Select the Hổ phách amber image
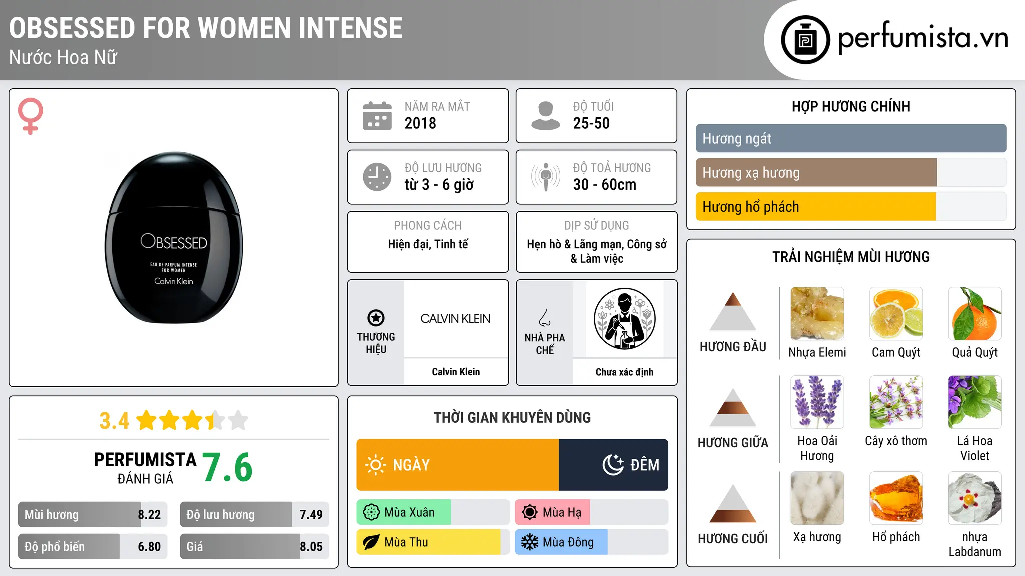The width and height of the screenshot is (1025, 576). coord(896,498)
